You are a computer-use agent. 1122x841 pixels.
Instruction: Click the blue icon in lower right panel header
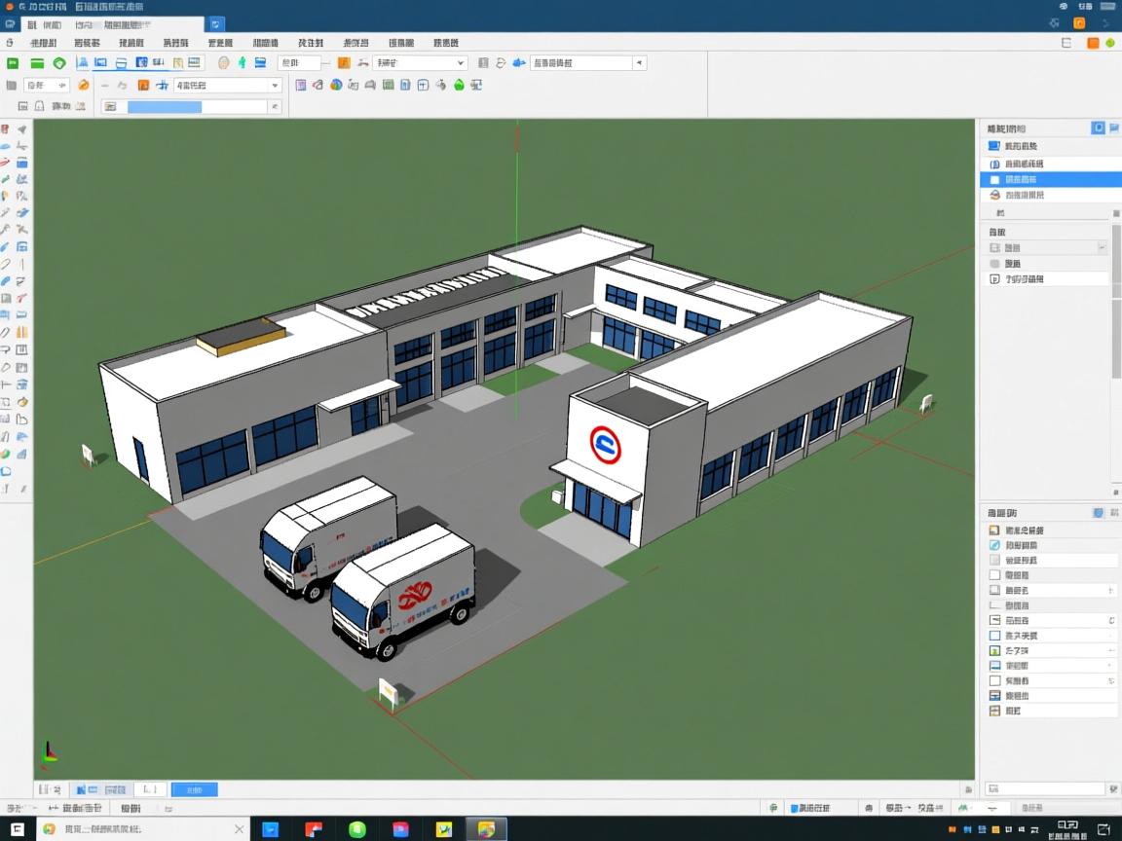pos(1098,513)
